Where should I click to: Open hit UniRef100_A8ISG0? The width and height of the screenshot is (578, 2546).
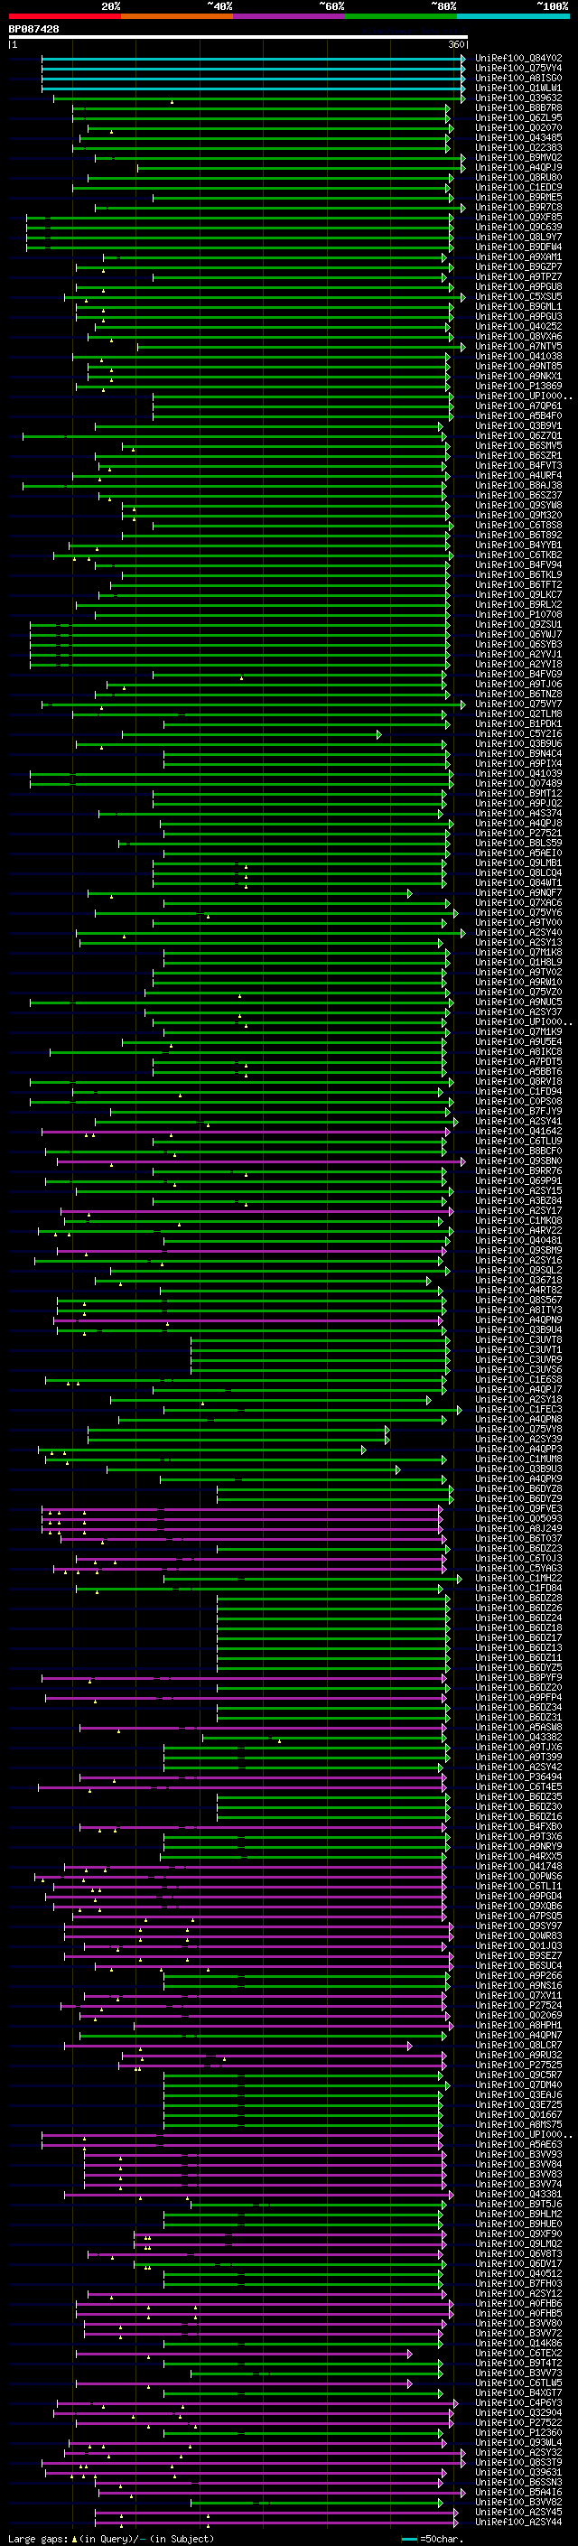coord(517,78)
